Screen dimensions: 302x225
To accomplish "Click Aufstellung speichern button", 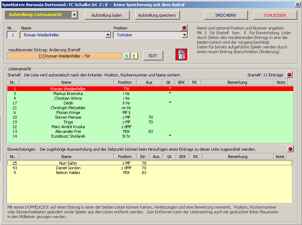I will [157, 15].
